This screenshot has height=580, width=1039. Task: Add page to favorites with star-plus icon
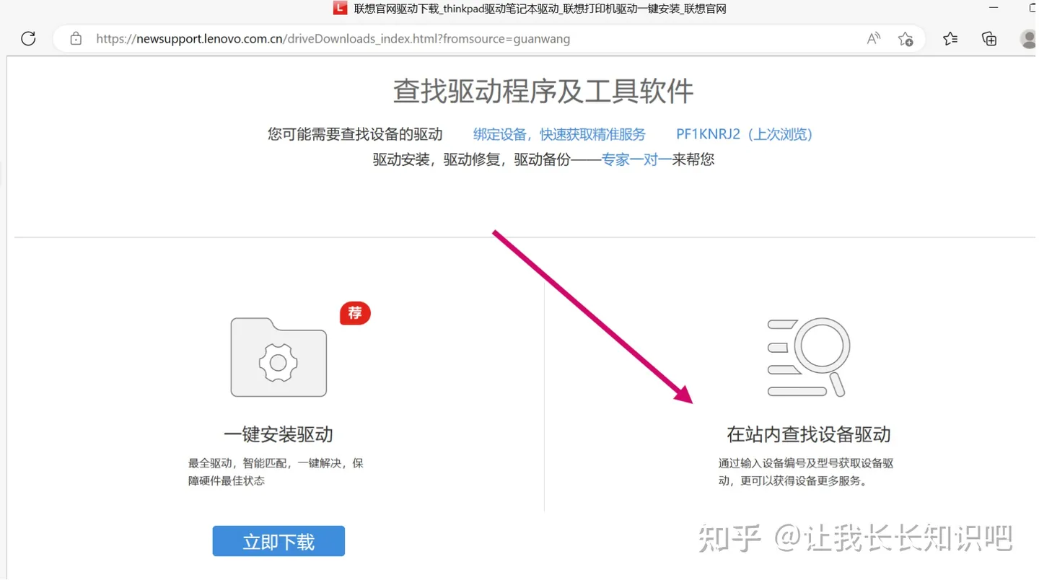[x=906, y=39]
